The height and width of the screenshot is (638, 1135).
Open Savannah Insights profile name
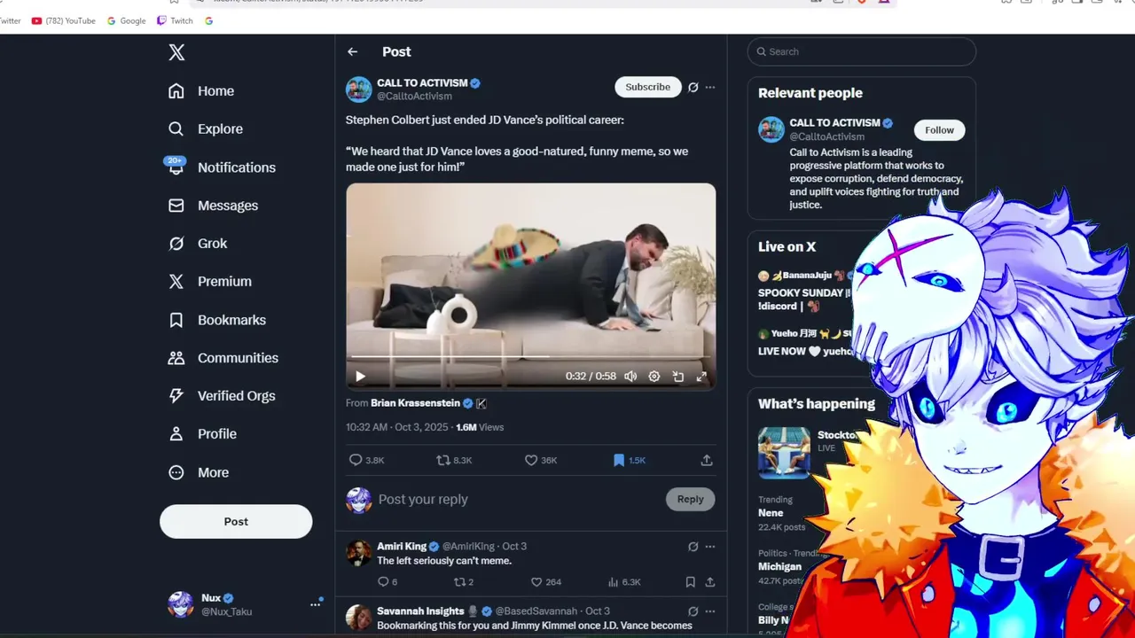(420, 611)
